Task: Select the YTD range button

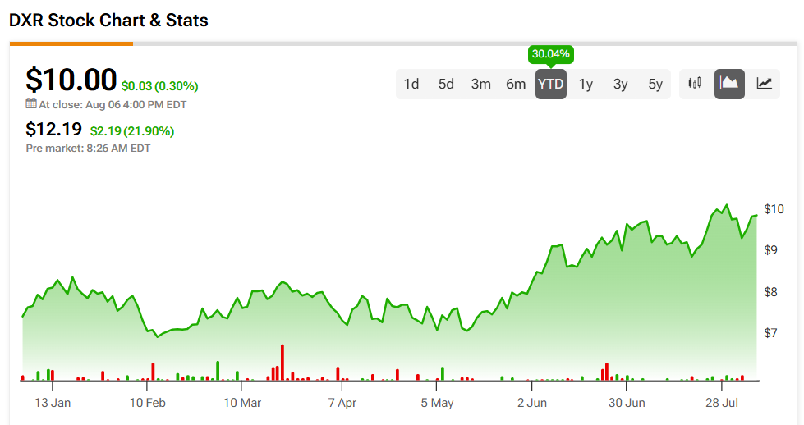Action: pyautogui.click(x=550, y=84)
